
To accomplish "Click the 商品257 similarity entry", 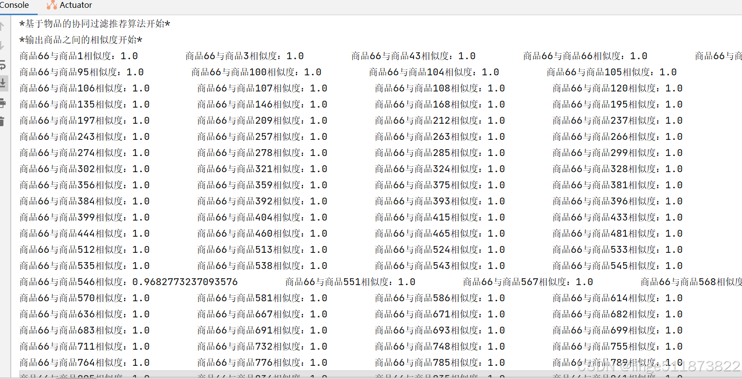I will [262, 137].
